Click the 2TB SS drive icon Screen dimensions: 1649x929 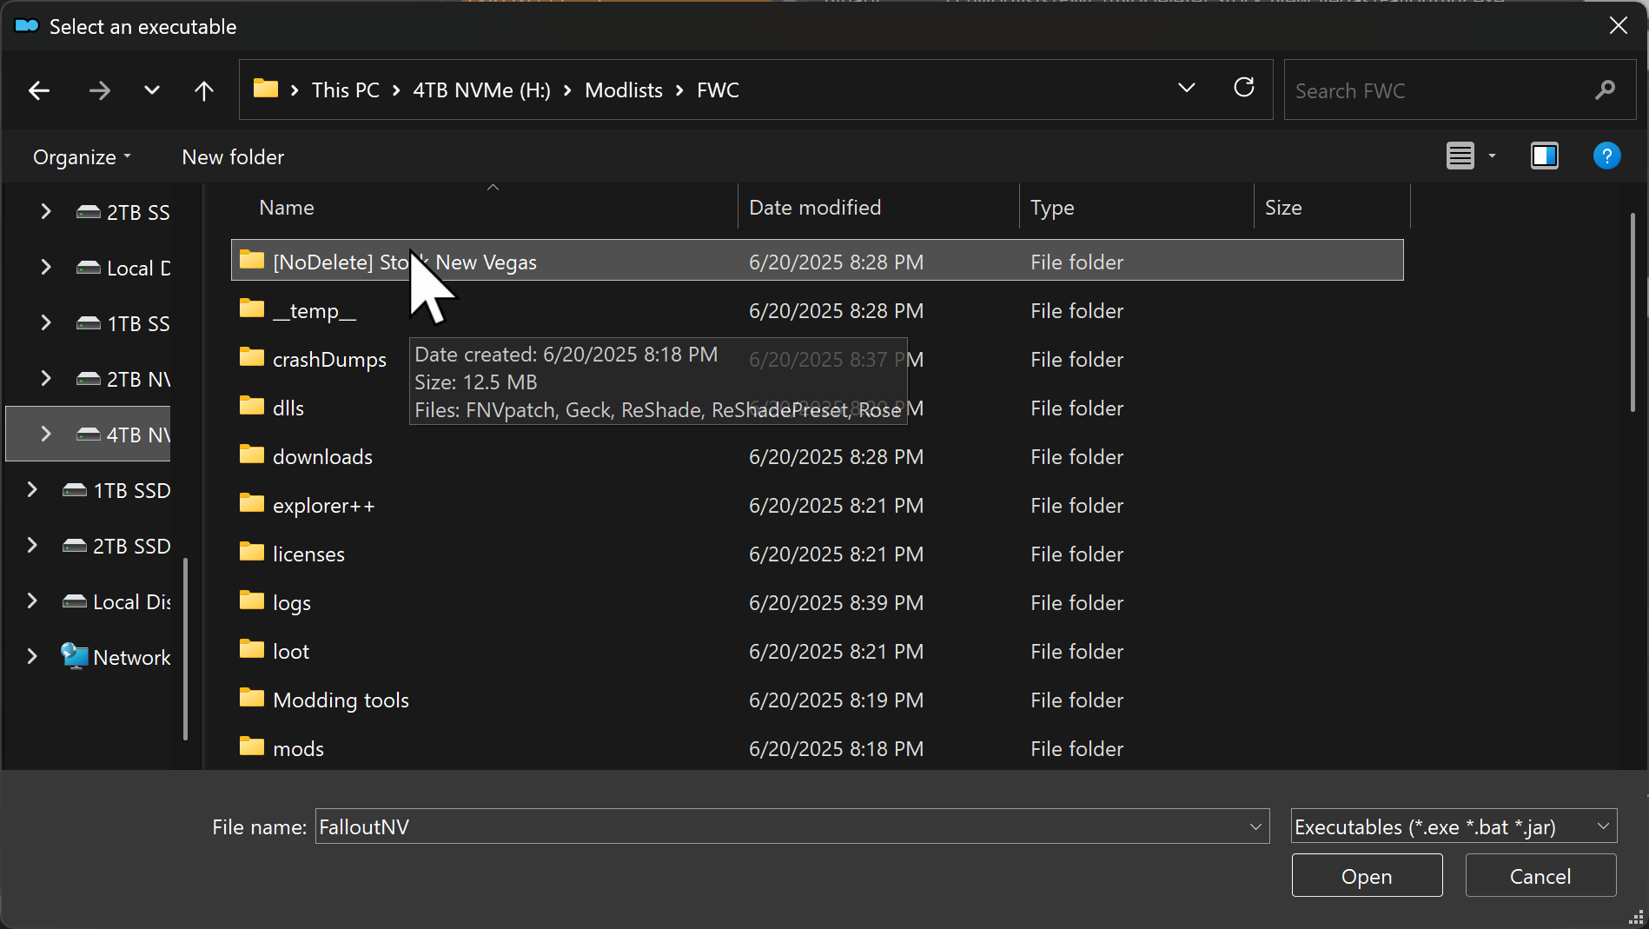coord(89,211)
